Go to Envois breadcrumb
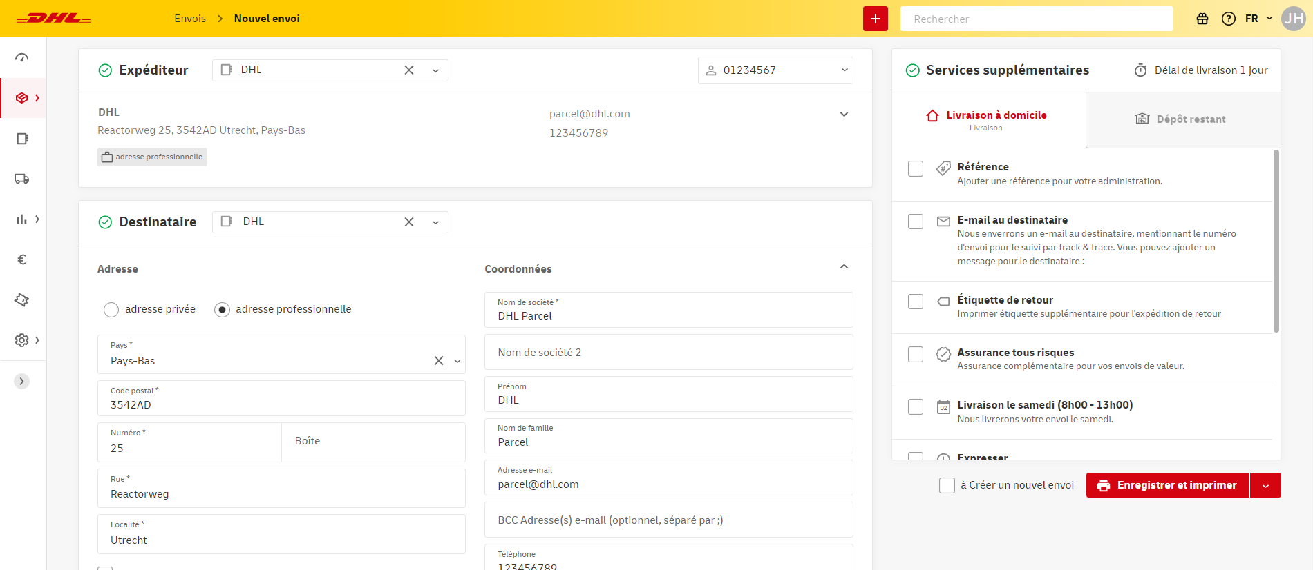 pos(190,19)
